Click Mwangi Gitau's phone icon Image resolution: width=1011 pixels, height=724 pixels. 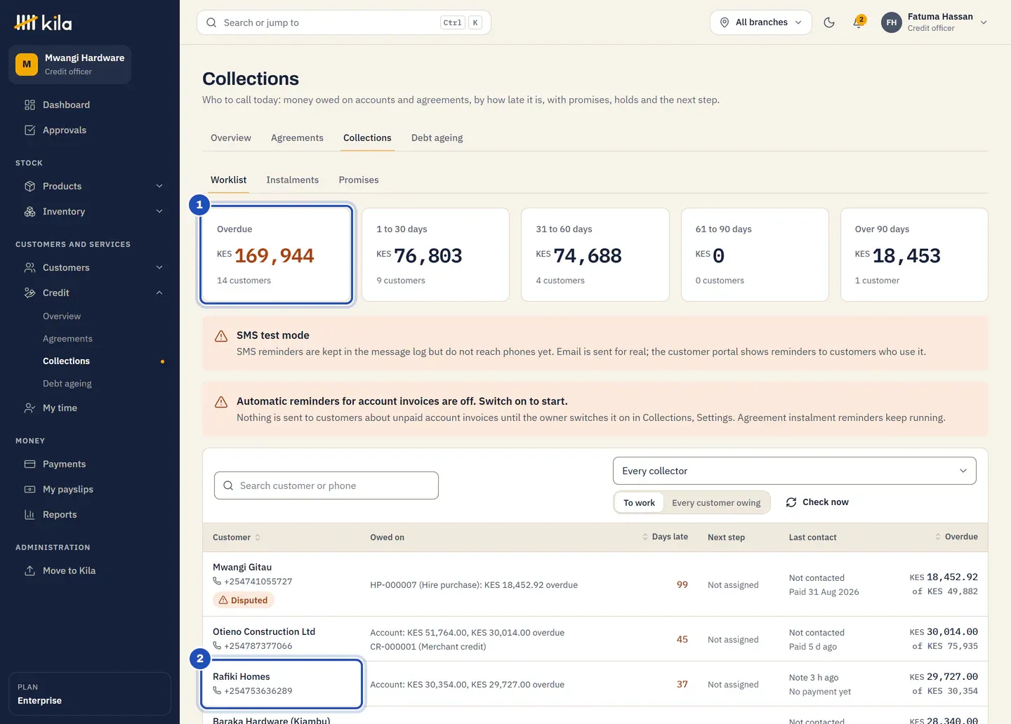(217, 581)
